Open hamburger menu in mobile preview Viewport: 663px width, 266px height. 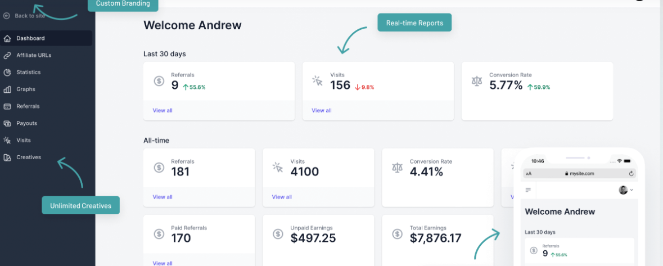(528, 190)
